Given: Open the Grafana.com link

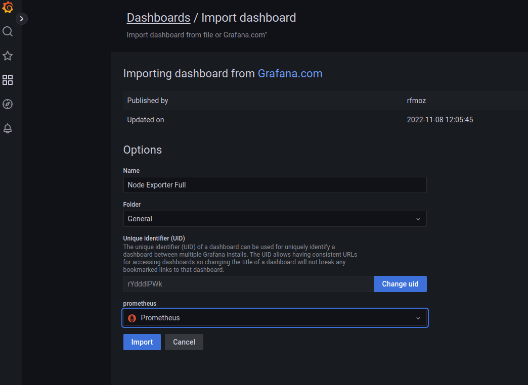Looking at the screenshot, I should tap(290, 73).
